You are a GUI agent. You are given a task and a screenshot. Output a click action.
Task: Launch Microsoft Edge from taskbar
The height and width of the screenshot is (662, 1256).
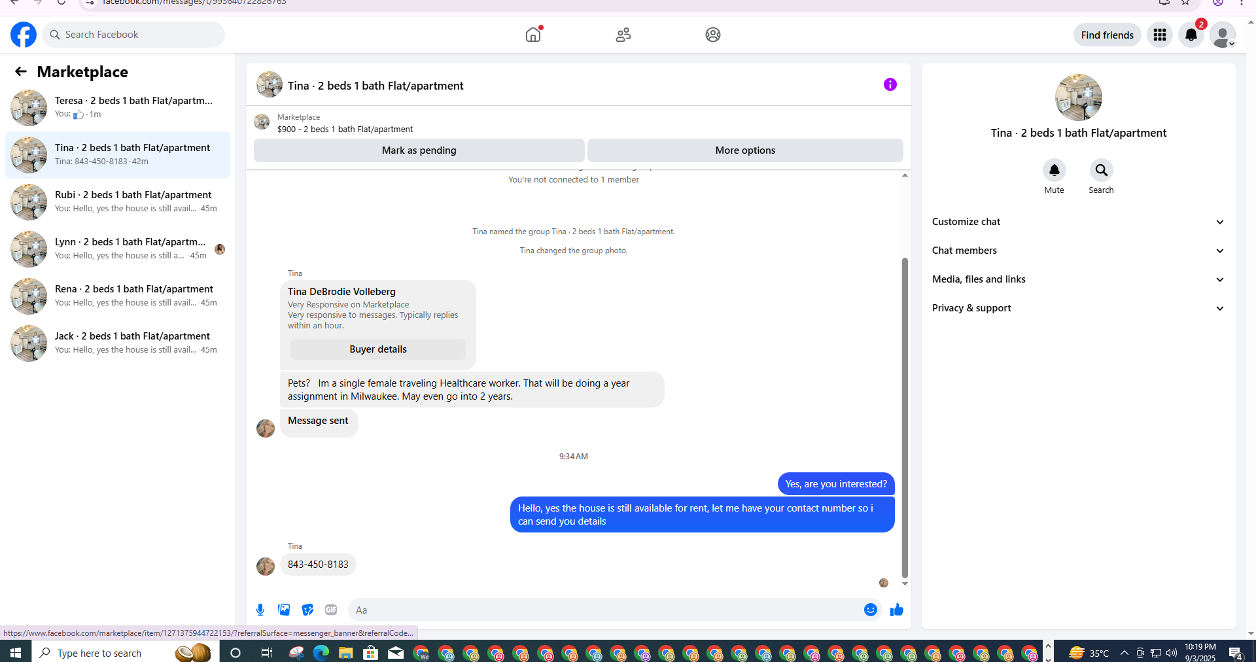tap(321, 653)
